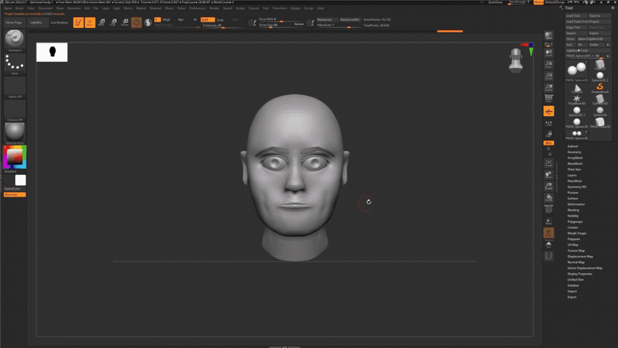Toggle Zadd sculpt mode
This screenshot has width=618, height=348.
pos(208,19)
